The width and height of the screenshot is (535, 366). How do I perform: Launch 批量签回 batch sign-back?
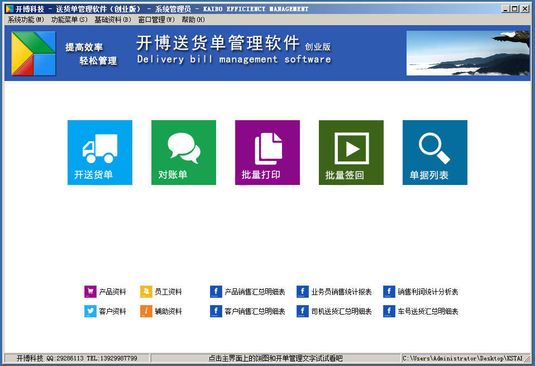click(351, 152)
